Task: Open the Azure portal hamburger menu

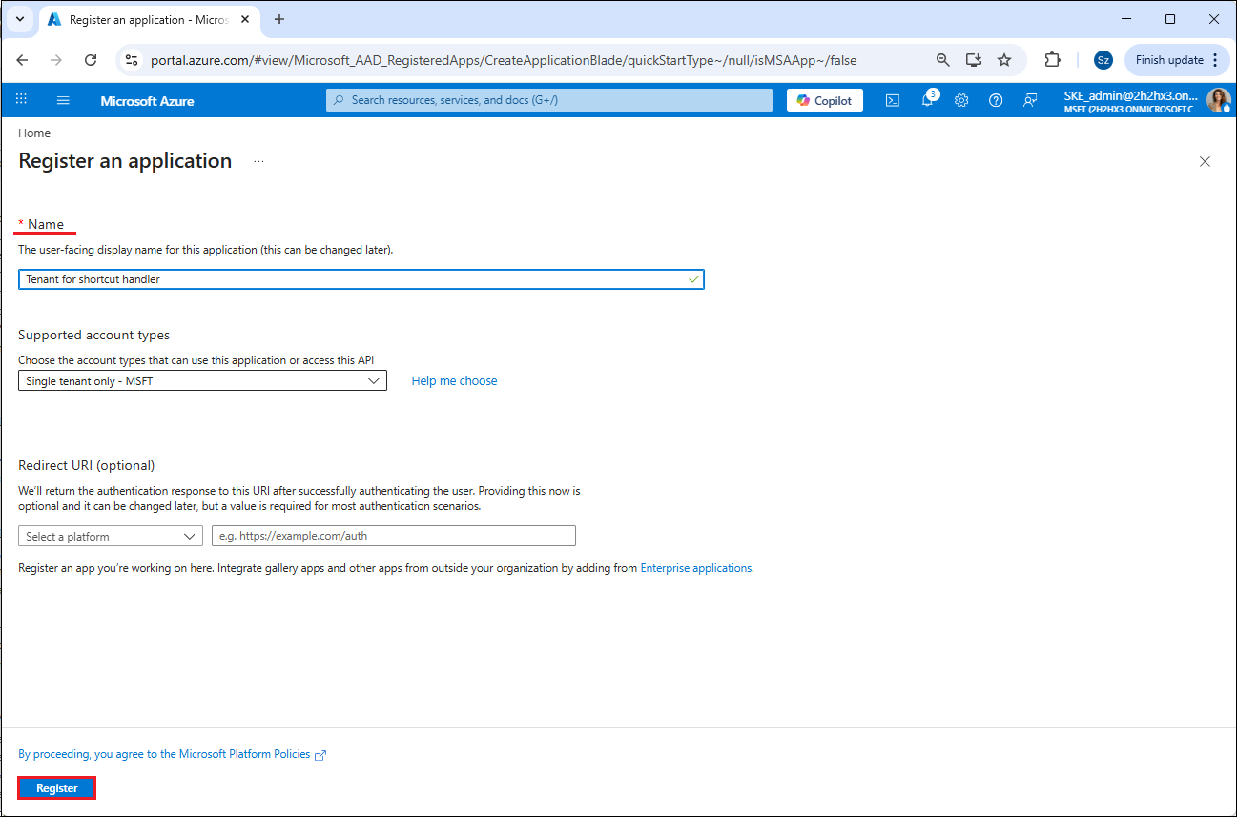Action: [64, 100]
